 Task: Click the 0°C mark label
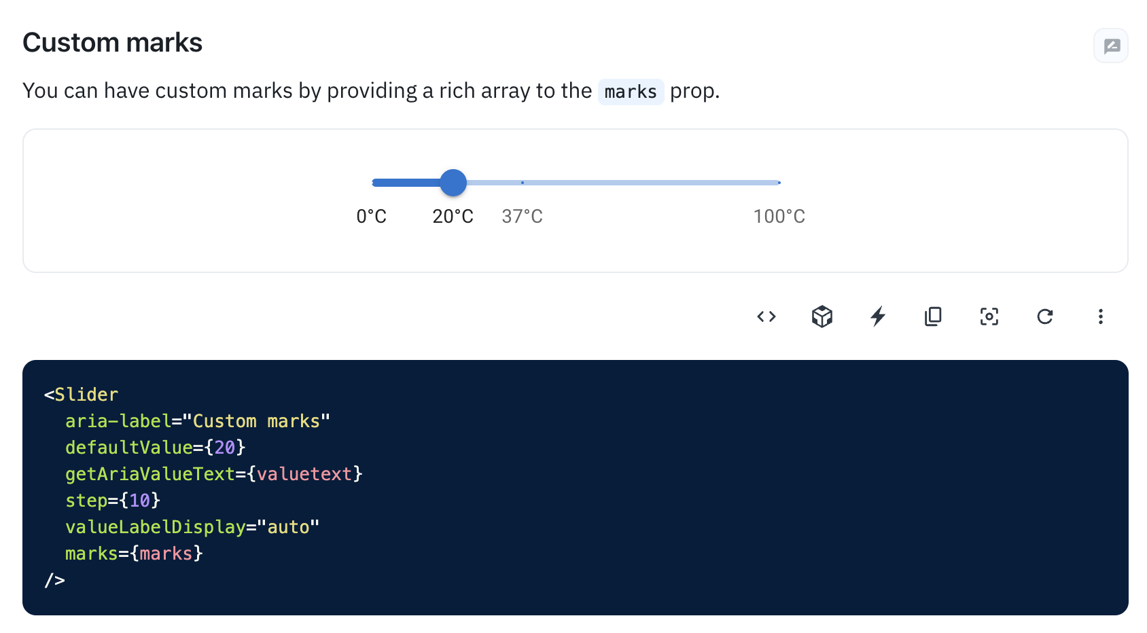coord(372,216)
